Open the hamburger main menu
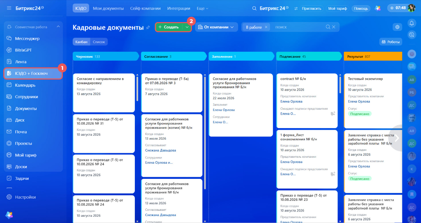Viewport: 421px width, 223px height. (x=9, y=8)
